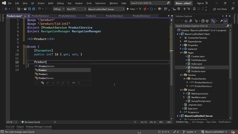Open pending changes filter clock icon
238x134 pixels.
196,21
